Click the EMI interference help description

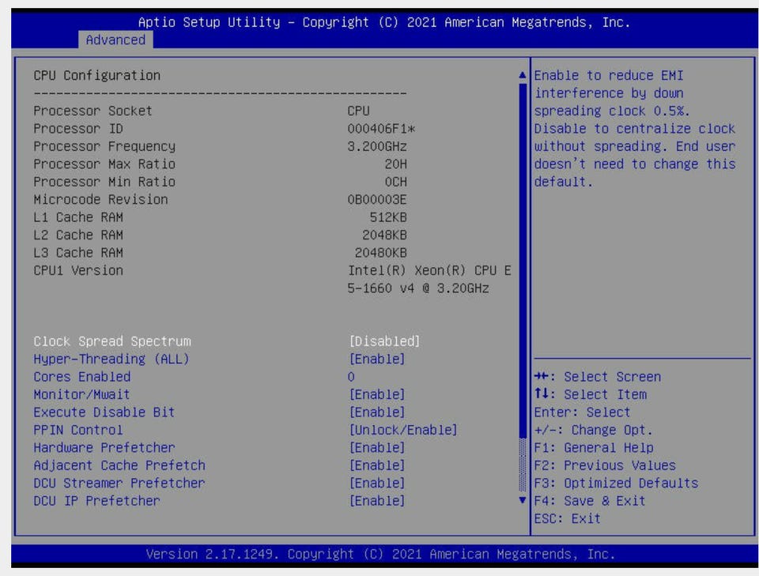(635, 129)
